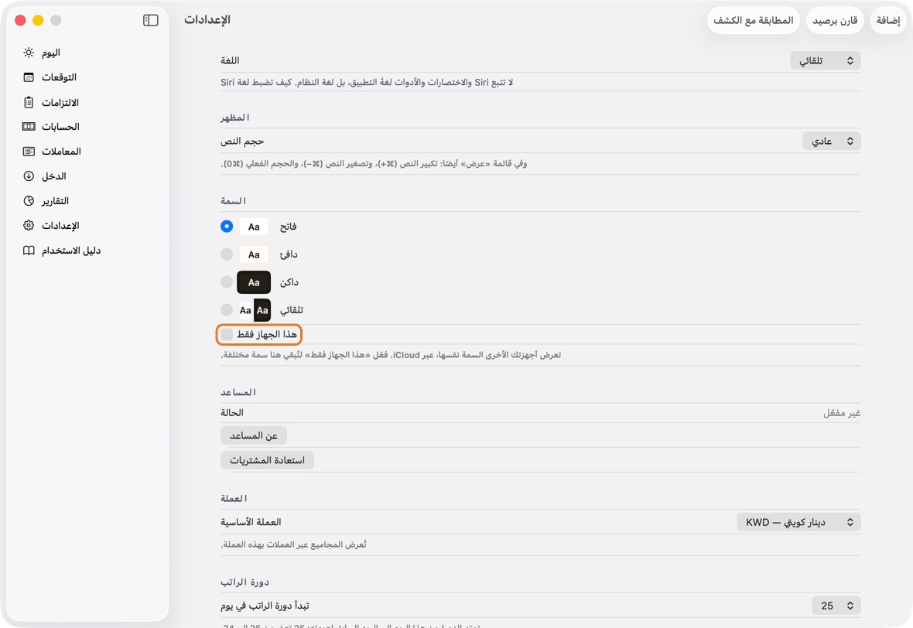Viewport: 913px width, 628px height.
Task: Open the اللغة dropdown set to تلقائي
Action: [825, 60]
